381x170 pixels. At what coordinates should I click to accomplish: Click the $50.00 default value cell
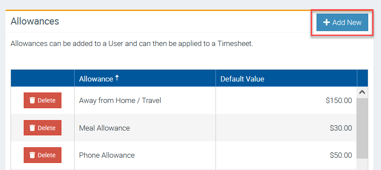click(286, 155)
